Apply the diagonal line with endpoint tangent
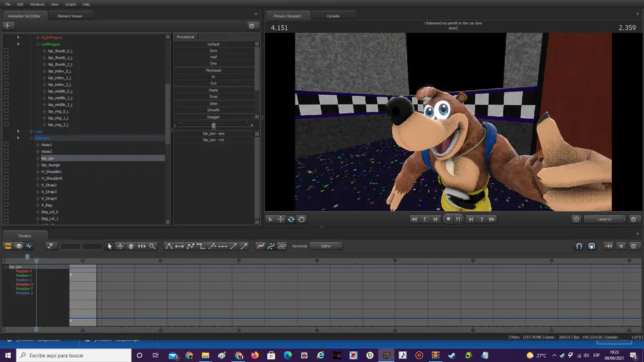644x362 pixels. (244, 246)
